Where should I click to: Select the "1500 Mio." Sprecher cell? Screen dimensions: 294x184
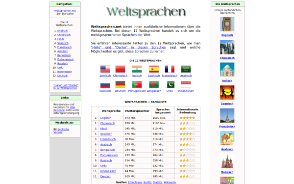[163, 118]
